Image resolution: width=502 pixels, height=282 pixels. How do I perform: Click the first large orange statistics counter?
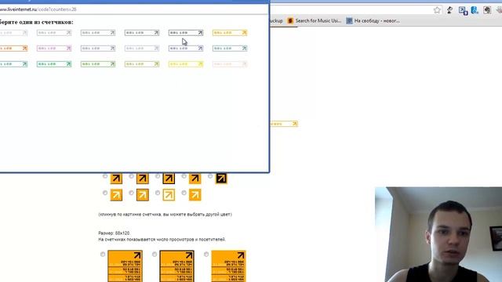(125, 266)
